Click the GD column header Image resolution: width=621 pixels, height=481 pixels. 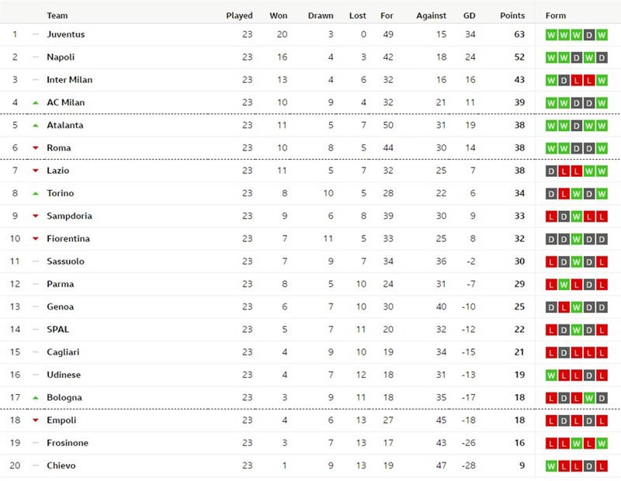[x=470, y=16]
